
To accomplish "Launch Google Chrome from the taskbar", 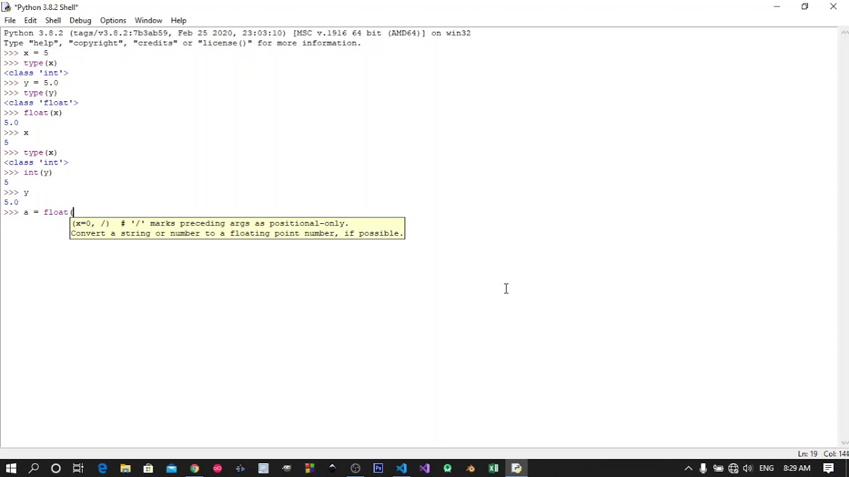I will [x=194, y=468].
